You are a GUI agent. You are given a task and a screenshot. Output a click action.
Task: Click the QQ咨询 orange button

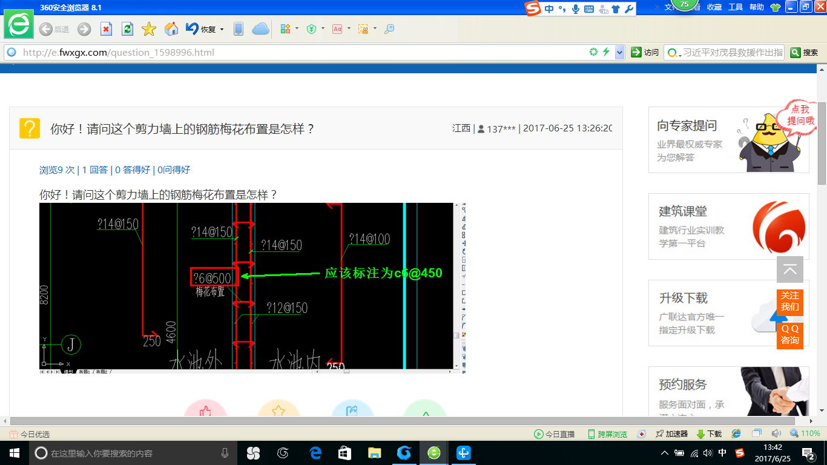point(790,335)
